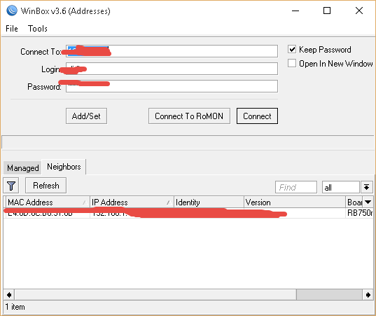Sort by MAC Address column header
The height and width of the screenshot is (316, 376).
47,202
